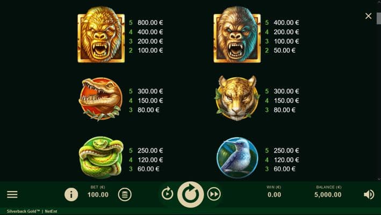Click the scroll down arrow
Screen dimensions: 381x215
pyautogui.click(x=379, y=179)
